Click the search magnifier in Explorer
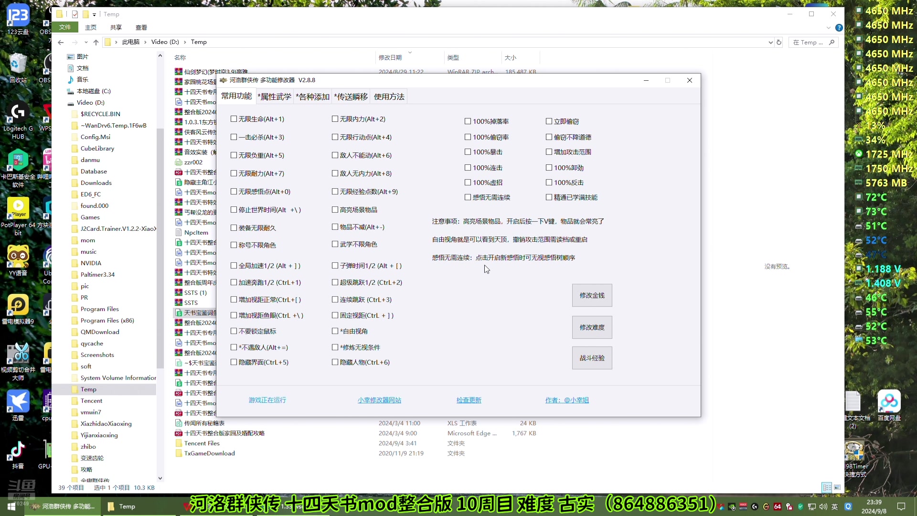The width and height of the screenshot is (917, 516). [x=832, y=42]
